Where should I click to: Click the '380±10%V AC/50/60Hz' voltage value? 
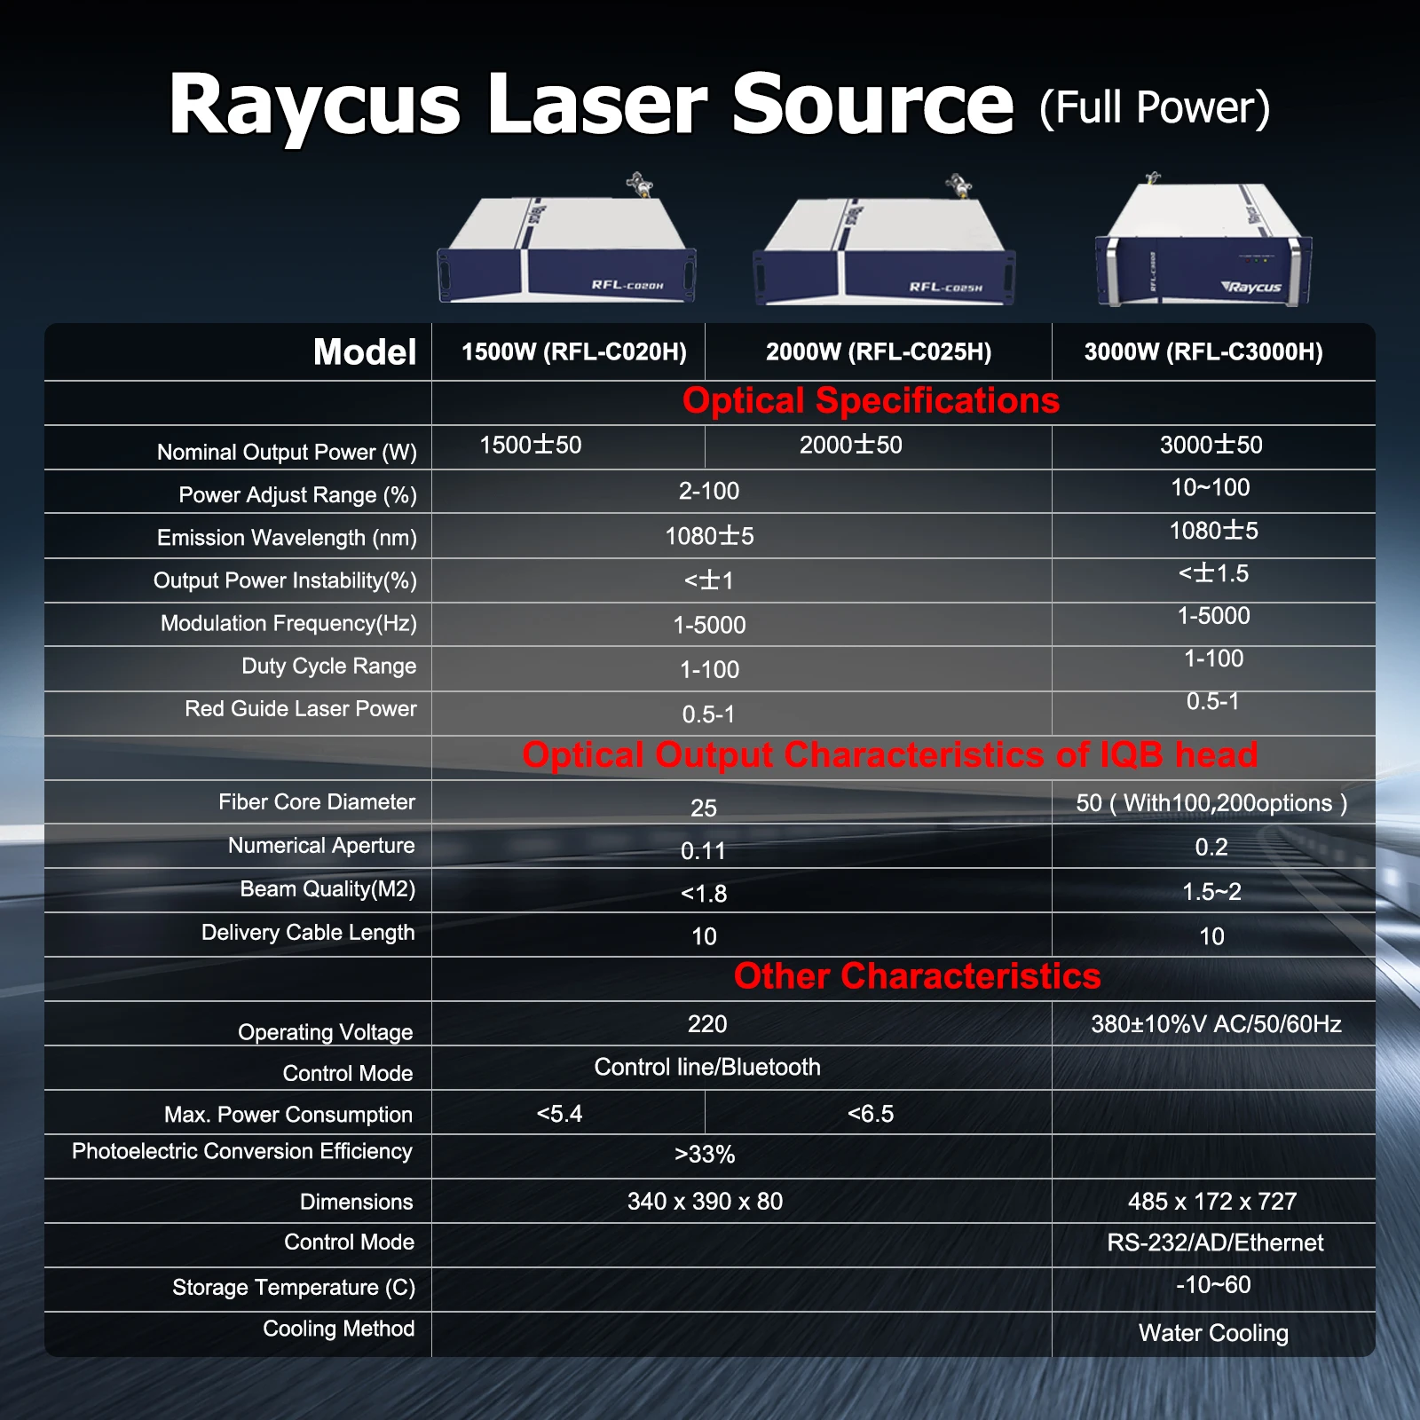tap(1216, 1024)
